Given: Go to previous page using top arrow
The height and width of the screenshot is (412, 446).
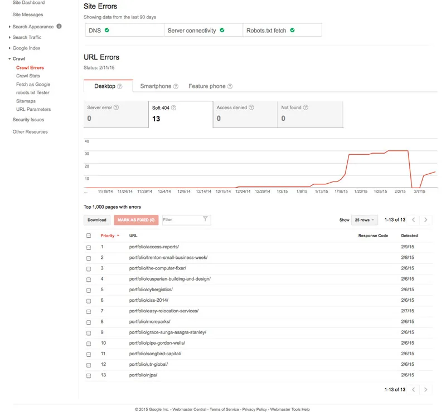Looking at the screenshot, I should click(x=414, y=219).
